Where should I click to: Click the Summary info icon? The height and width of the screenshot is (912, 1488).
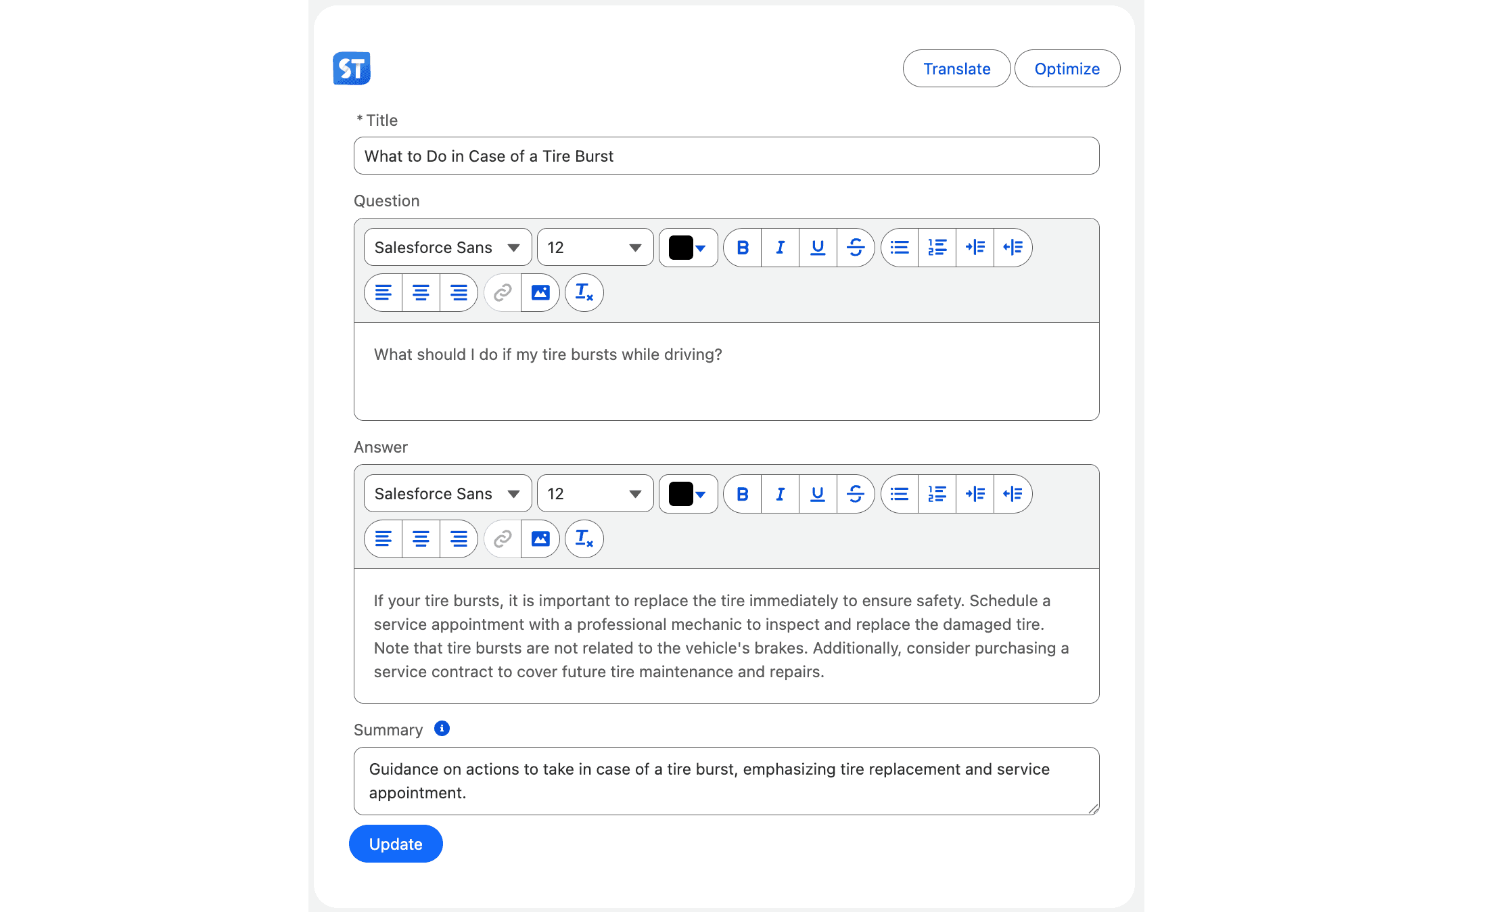442,729
